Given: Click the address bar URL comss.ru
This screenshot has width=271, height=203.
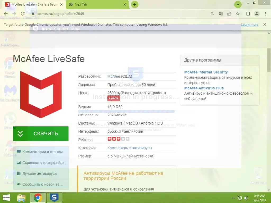Looking at the screenshot, I should coord(61,14).
